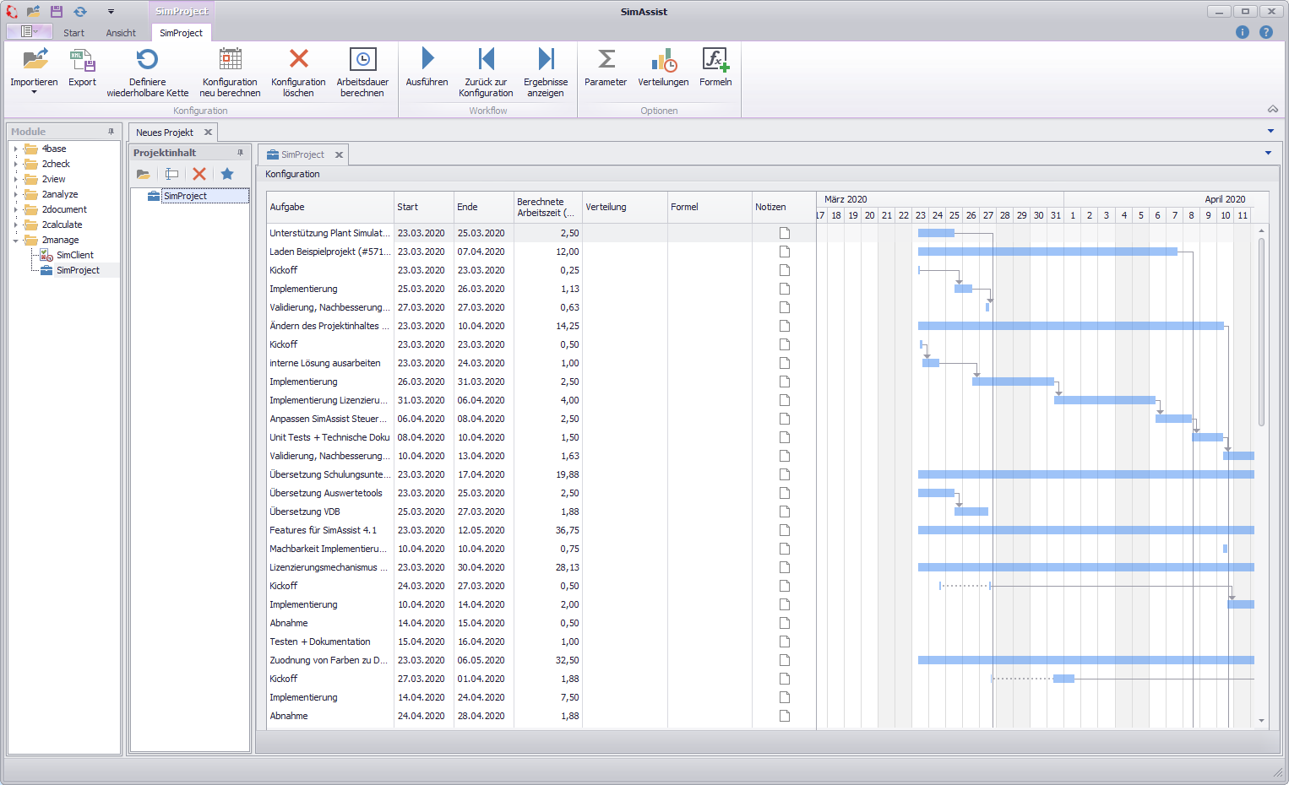Screen dimensions: 1289x785
Task: Open inner tab list dropdown beside SimProject tab
Action: [1268, 153]
